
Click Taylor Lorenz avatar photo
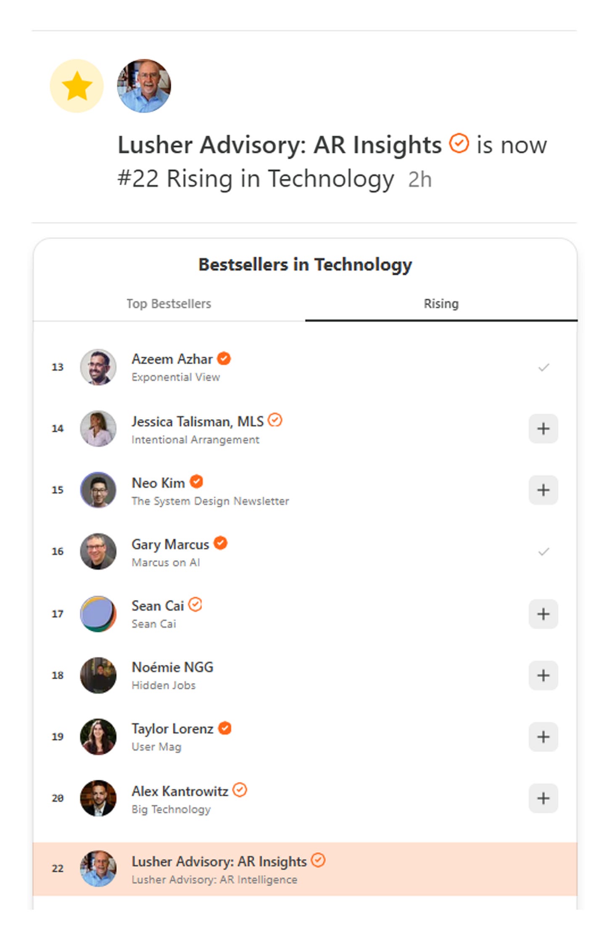pos(98,737)
